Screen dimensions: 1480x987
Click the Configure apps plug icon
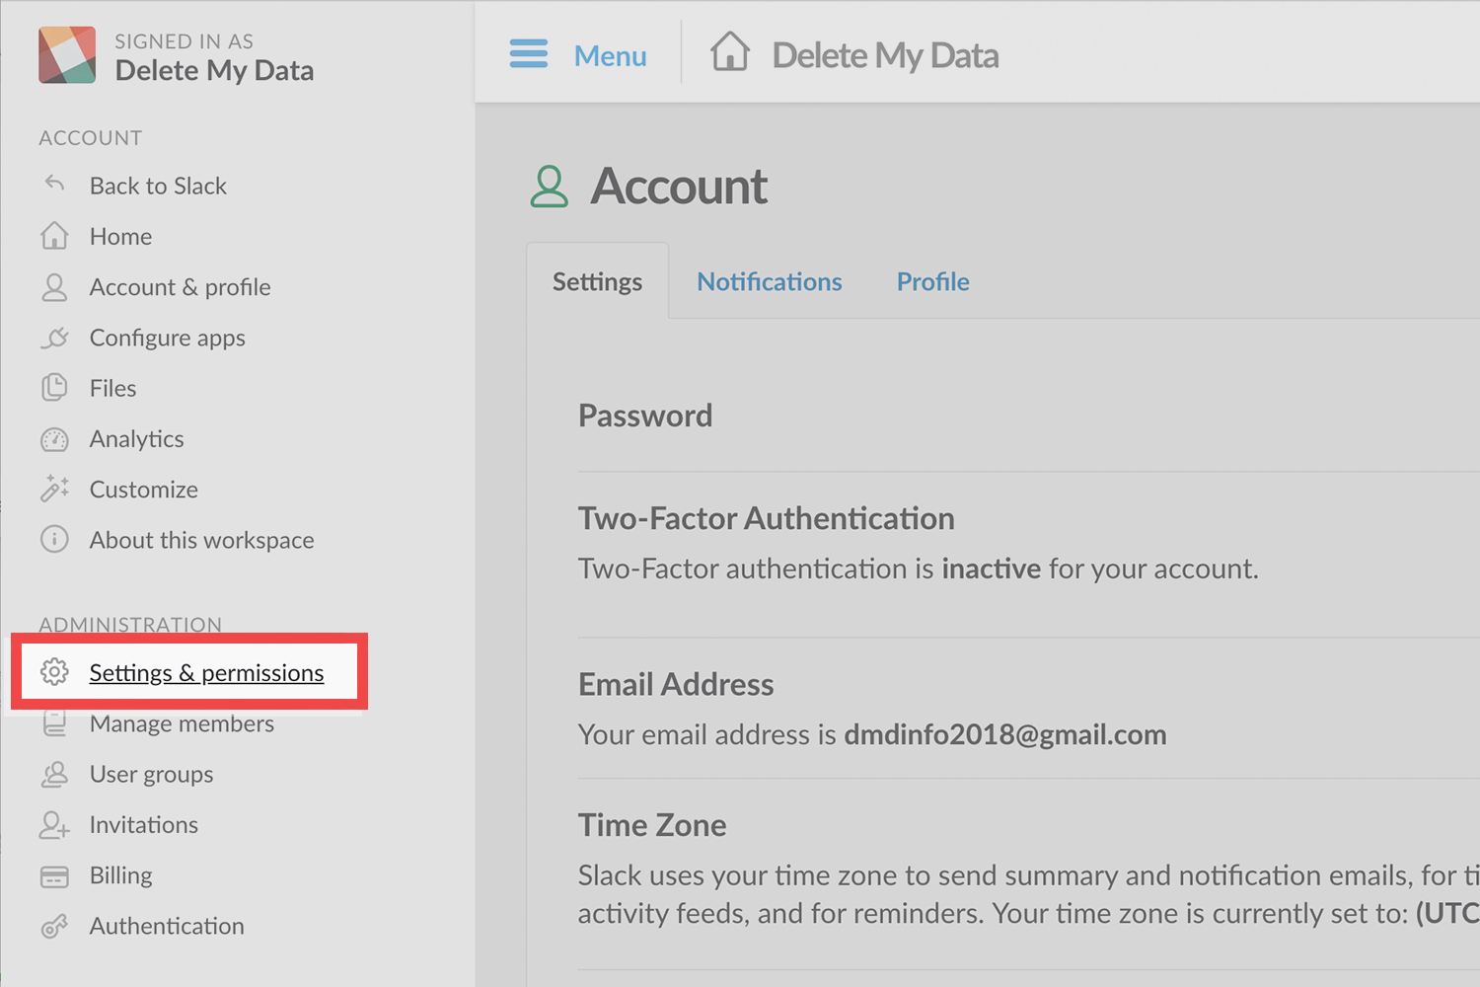click(54, 338)
